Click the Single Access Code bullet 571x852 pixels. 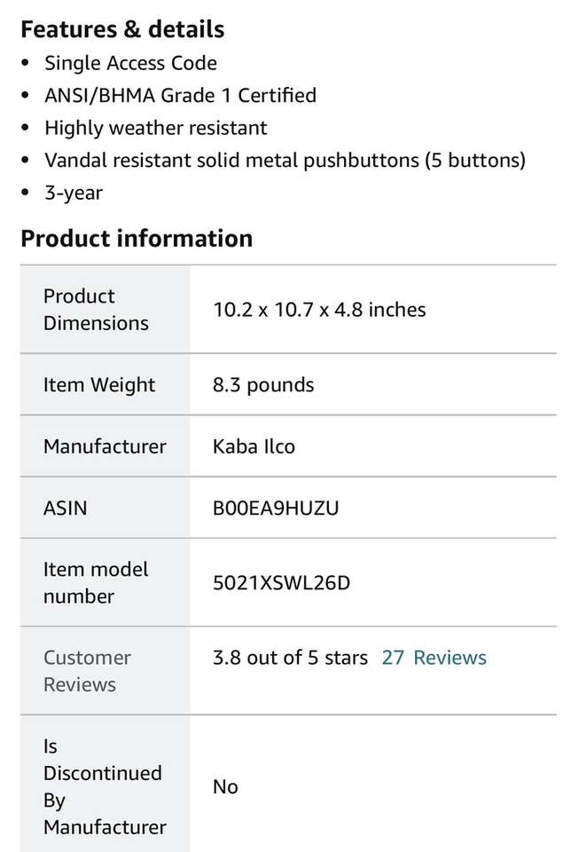130,63
